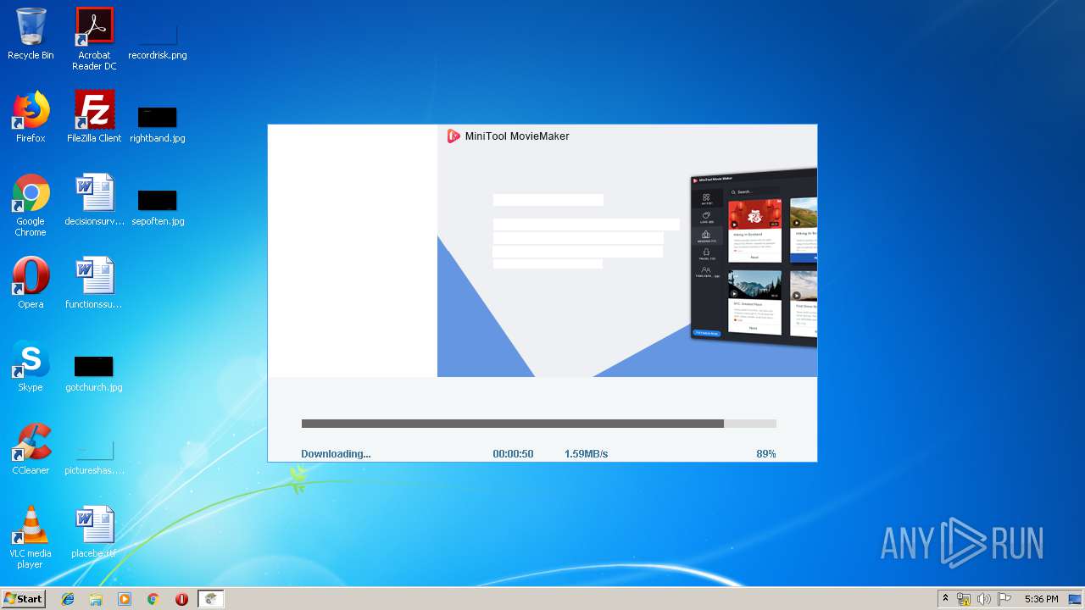1085x610 pixels.
Task: Select the gotchurch.jpg file icon
Action: click(x=94, y=366)
